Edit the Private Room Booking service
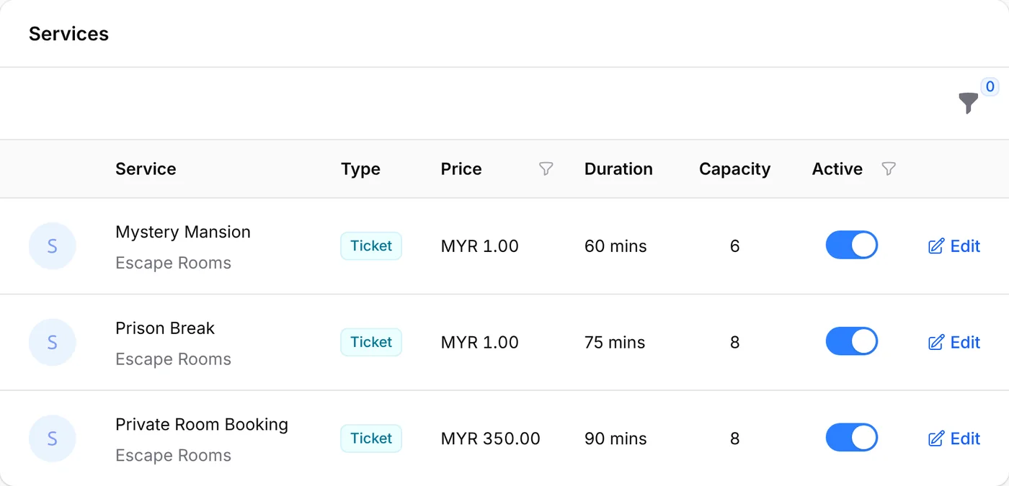 [x=954, y=438]
